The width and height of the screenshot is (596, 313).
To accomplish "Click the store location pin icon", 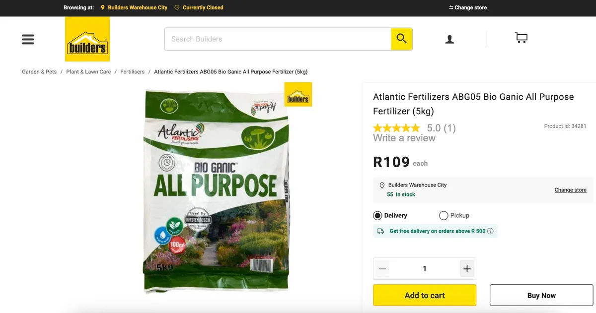I will point(382,186).
